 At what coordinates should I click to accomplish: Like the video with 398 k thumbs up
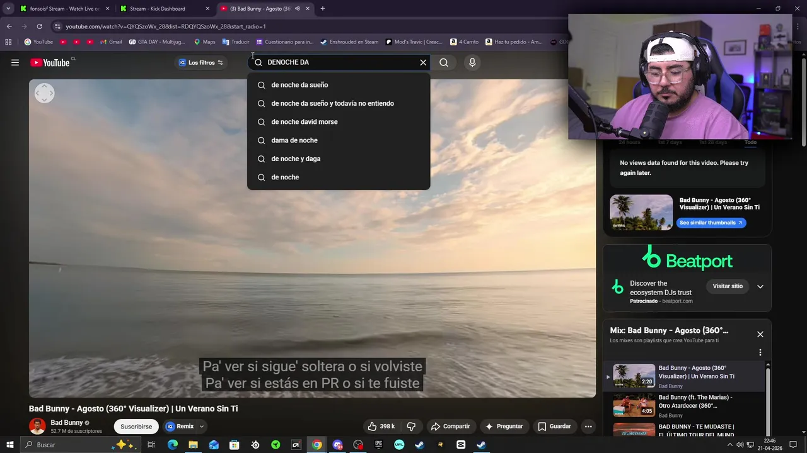coord(381,426)
